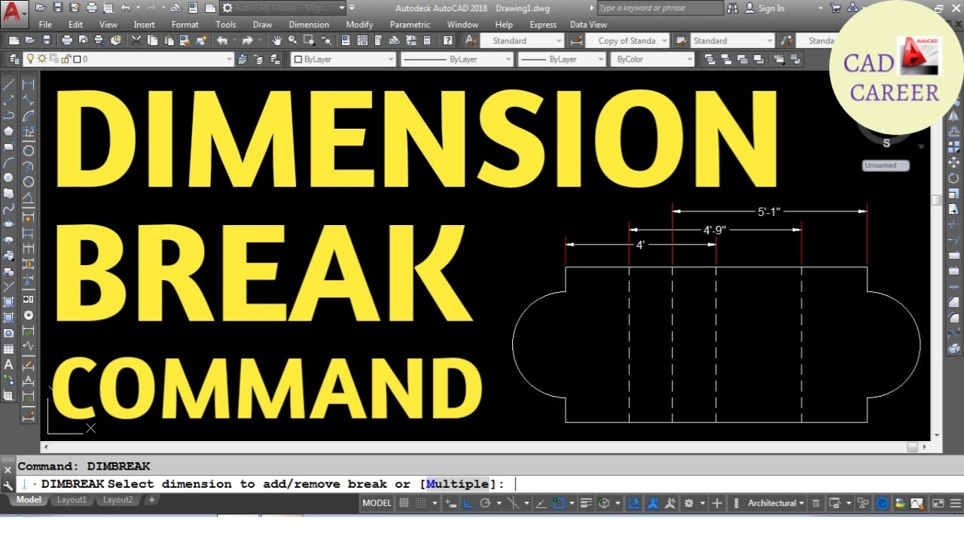Select the Line tool in Draw toolbar
Viewport: 964px width, 542px height.
point(9,84)
